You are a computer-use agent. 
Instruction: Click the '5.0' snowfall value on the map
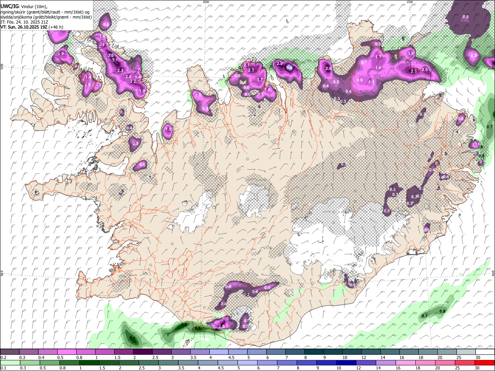click(289, 68)
